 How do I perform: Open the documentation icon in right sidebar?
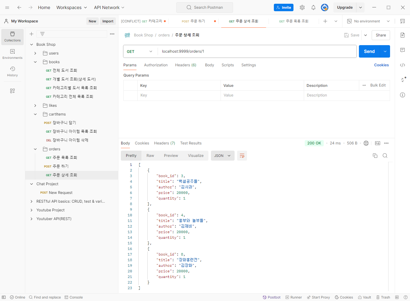coord(403,35)
